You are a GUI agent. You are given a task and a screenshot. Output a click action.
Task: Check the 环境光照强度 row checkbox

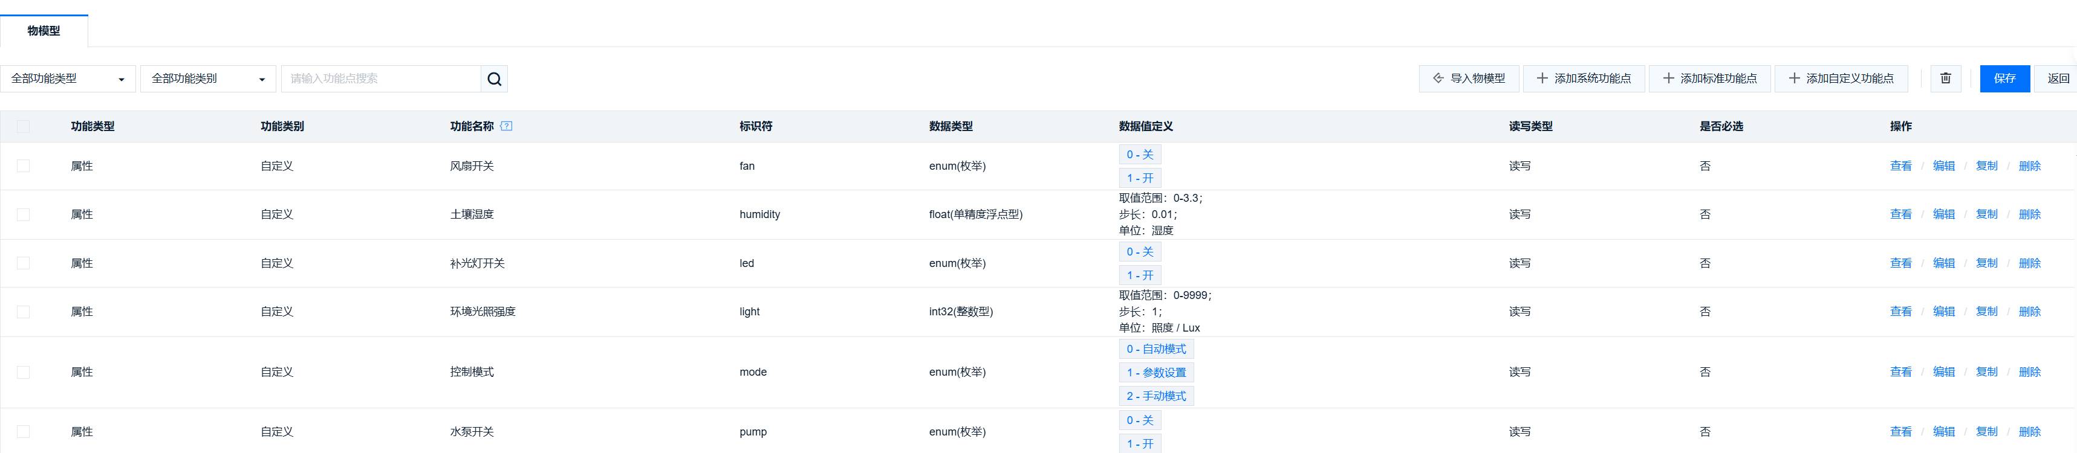(x=24, y=312)
